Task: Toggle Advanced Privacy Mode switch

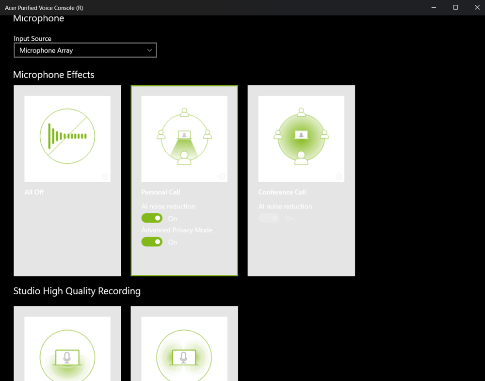Action: [152, 242]
